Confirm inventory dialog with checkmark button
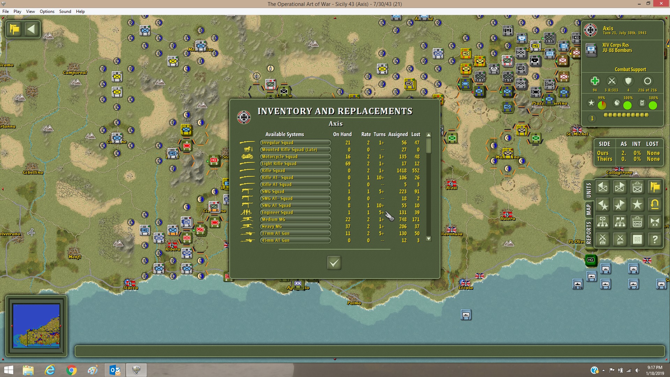The width and height of the screenshot is (670, 377). pos(334,263)
